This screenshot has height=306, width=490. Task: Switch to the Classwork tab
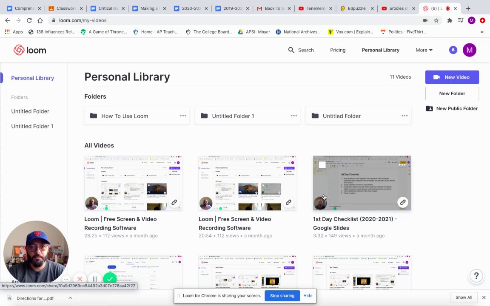pos(66,8)
